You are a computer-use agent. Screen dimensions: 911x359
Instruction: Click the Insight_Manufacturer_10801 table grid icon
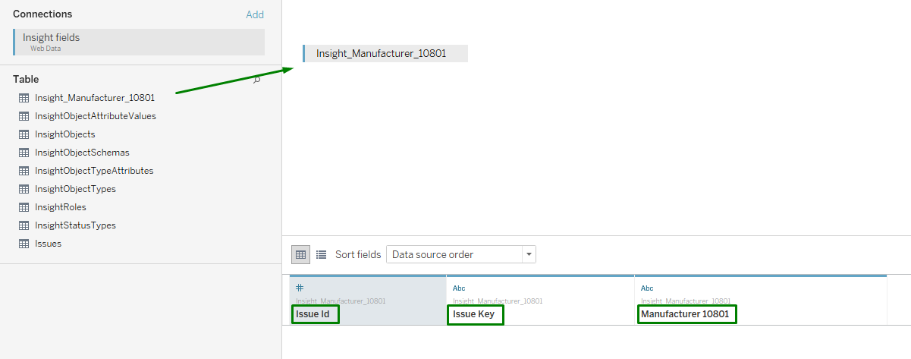[x=24, y=98]
